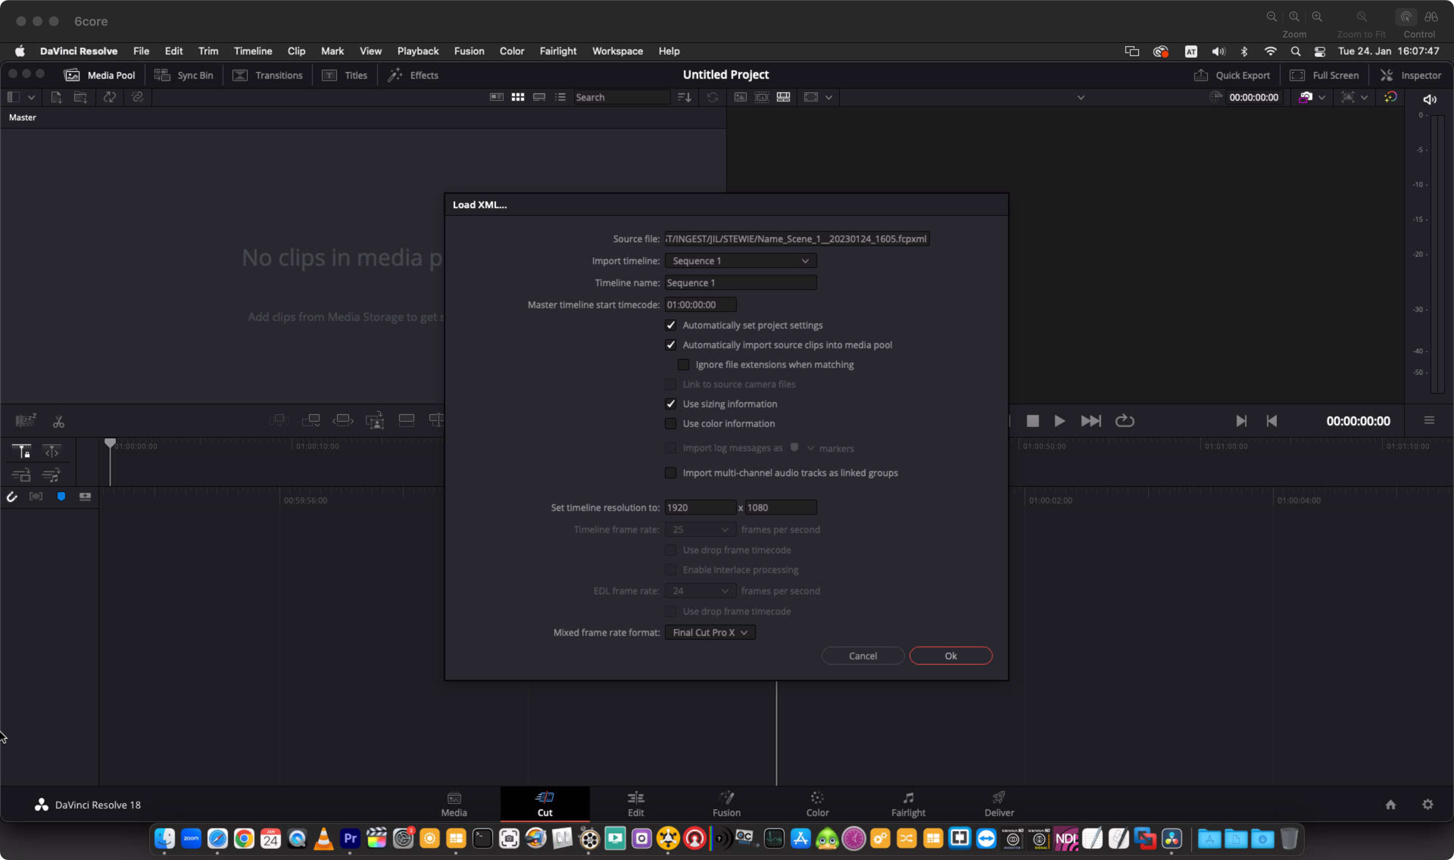Screen dimensions: 1454x860
Task: Open the viewer clip name dropdown
Action: [x=1081, y=97]
